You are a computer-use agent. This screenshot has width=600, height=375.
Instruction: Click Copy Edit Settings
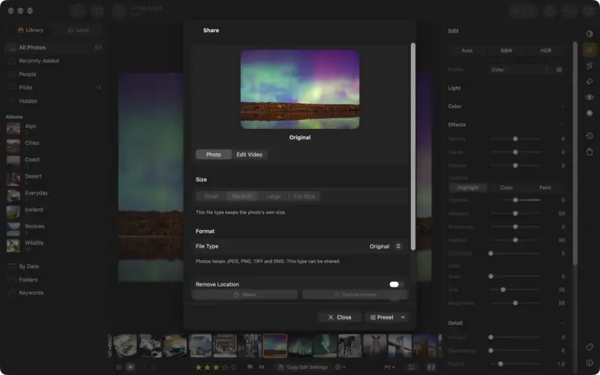tap(303, 367)
